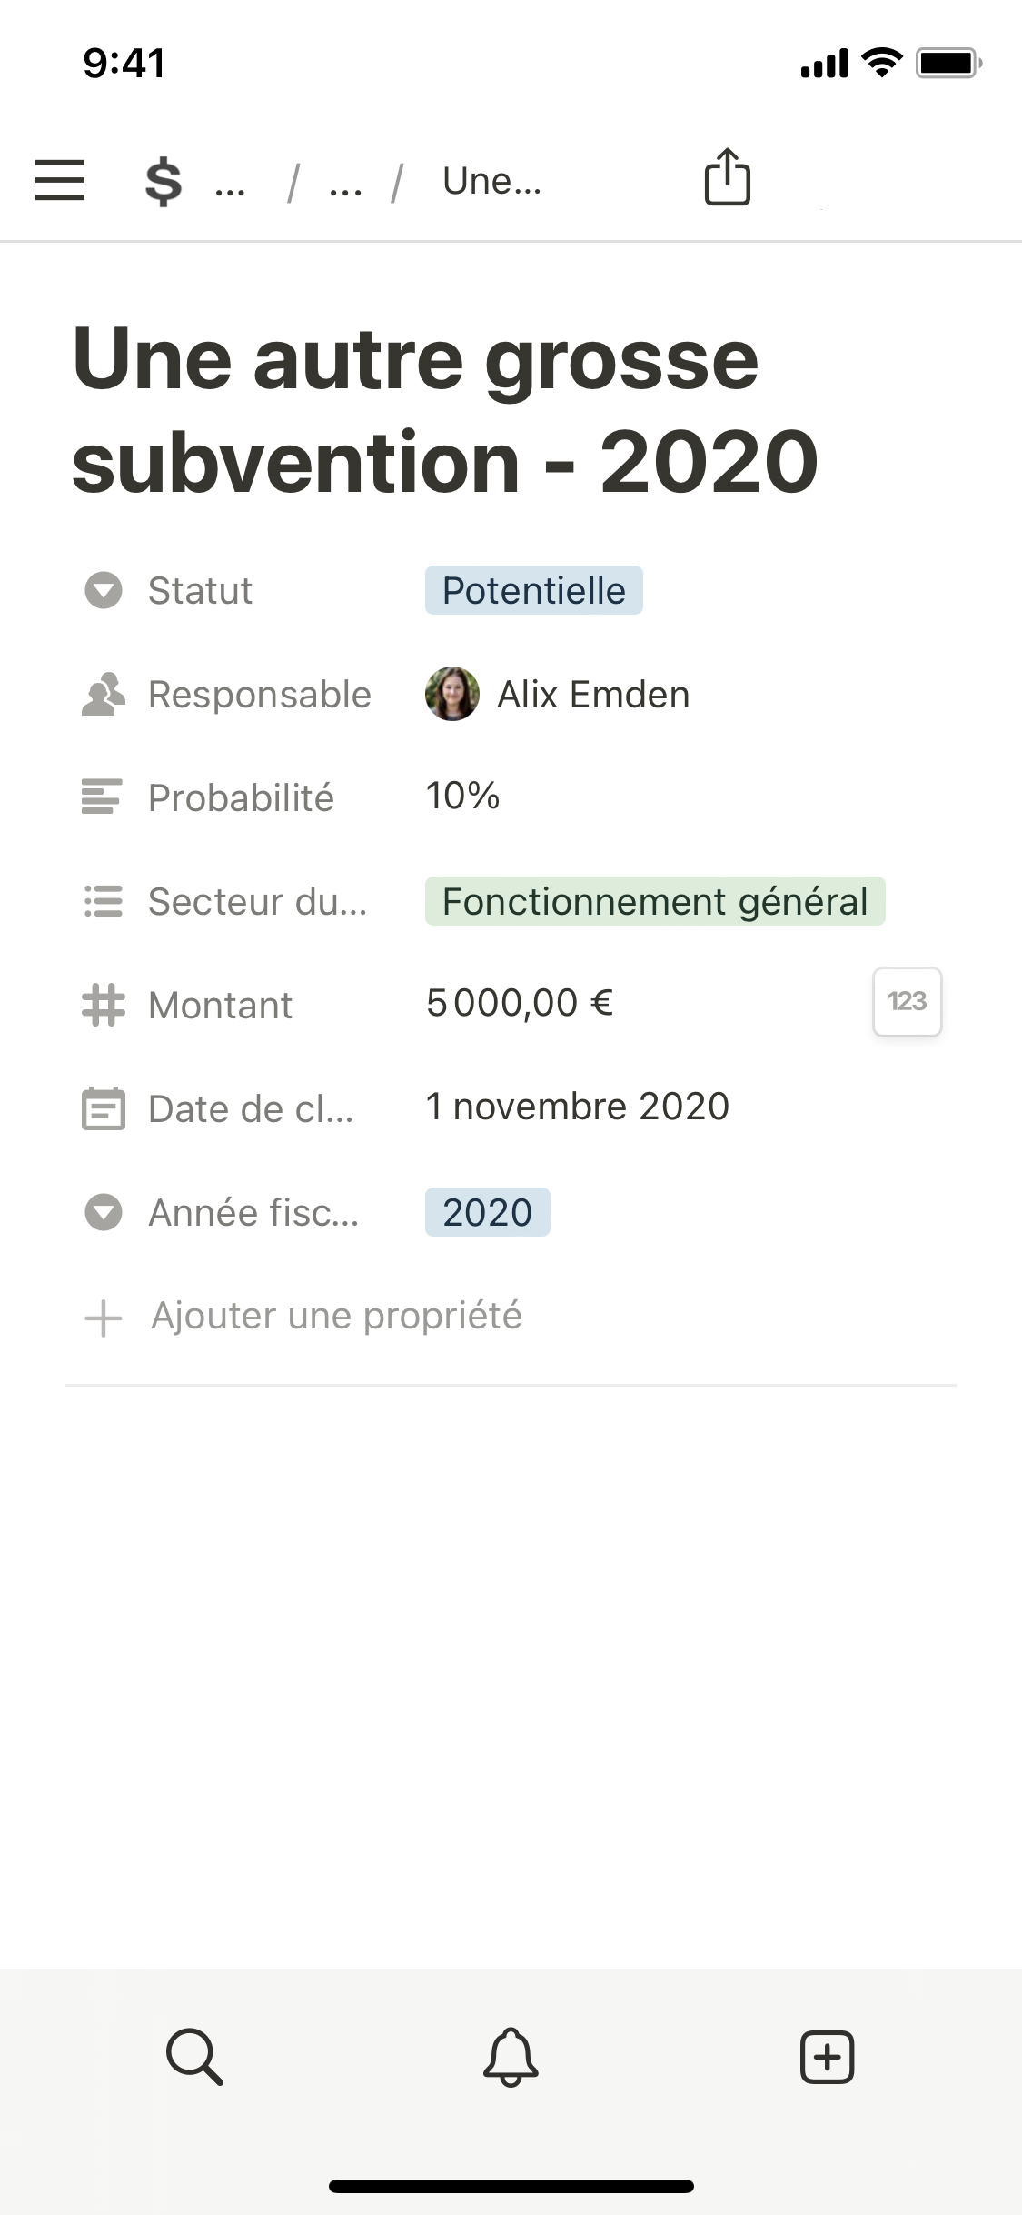Image resolution: width=1022 pixels, height=2215 pixels.
Task: Tap the calendar icon beside Date property
Action: [x=103, y=1108]
